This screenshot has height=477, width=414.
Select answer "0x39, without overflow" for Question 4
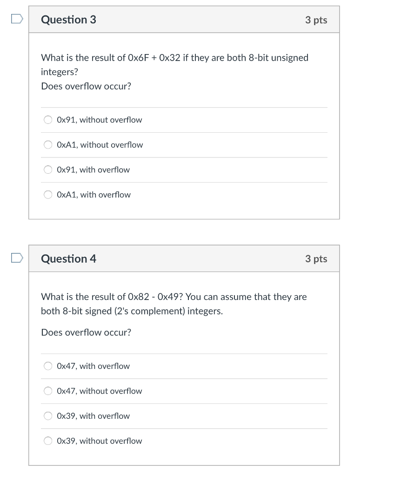tap(48, 441)
